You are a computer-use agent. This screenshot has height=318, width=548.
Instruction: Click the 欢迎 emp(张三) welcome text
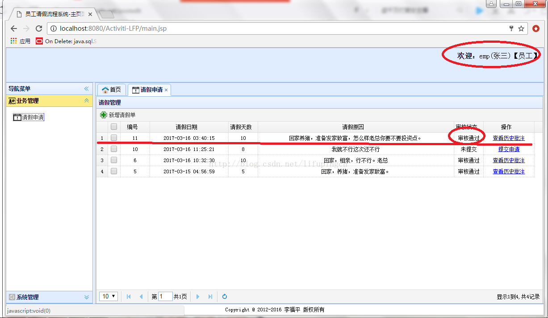(498, 56)
